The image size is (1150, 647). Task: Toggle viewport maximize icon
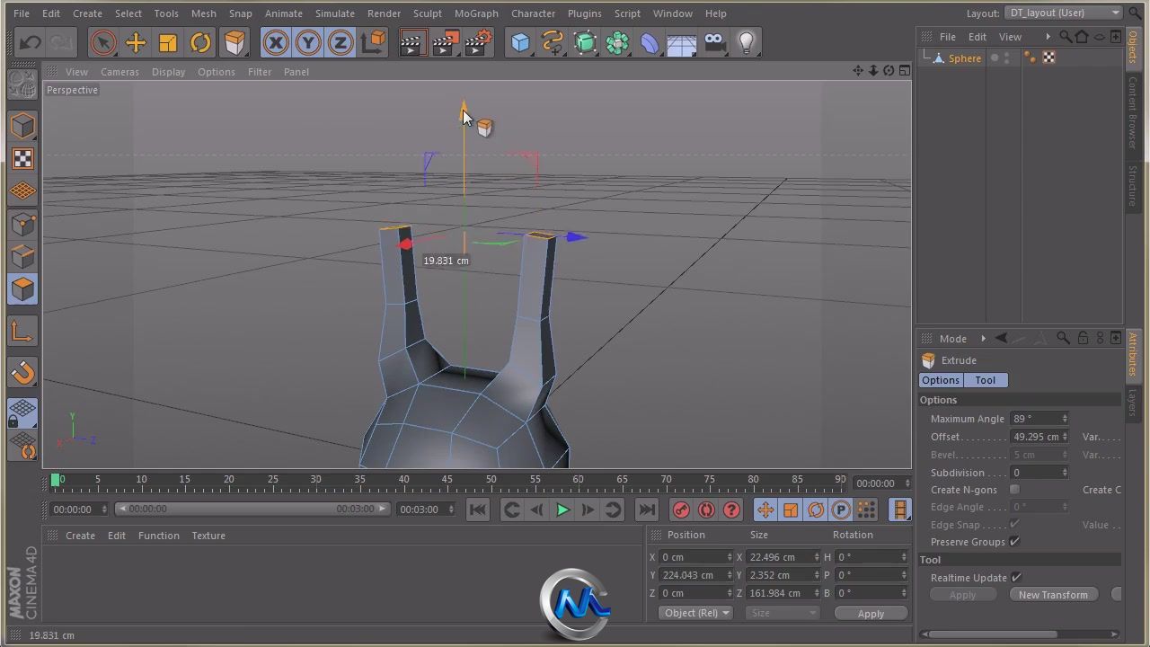tap(905, 71)
